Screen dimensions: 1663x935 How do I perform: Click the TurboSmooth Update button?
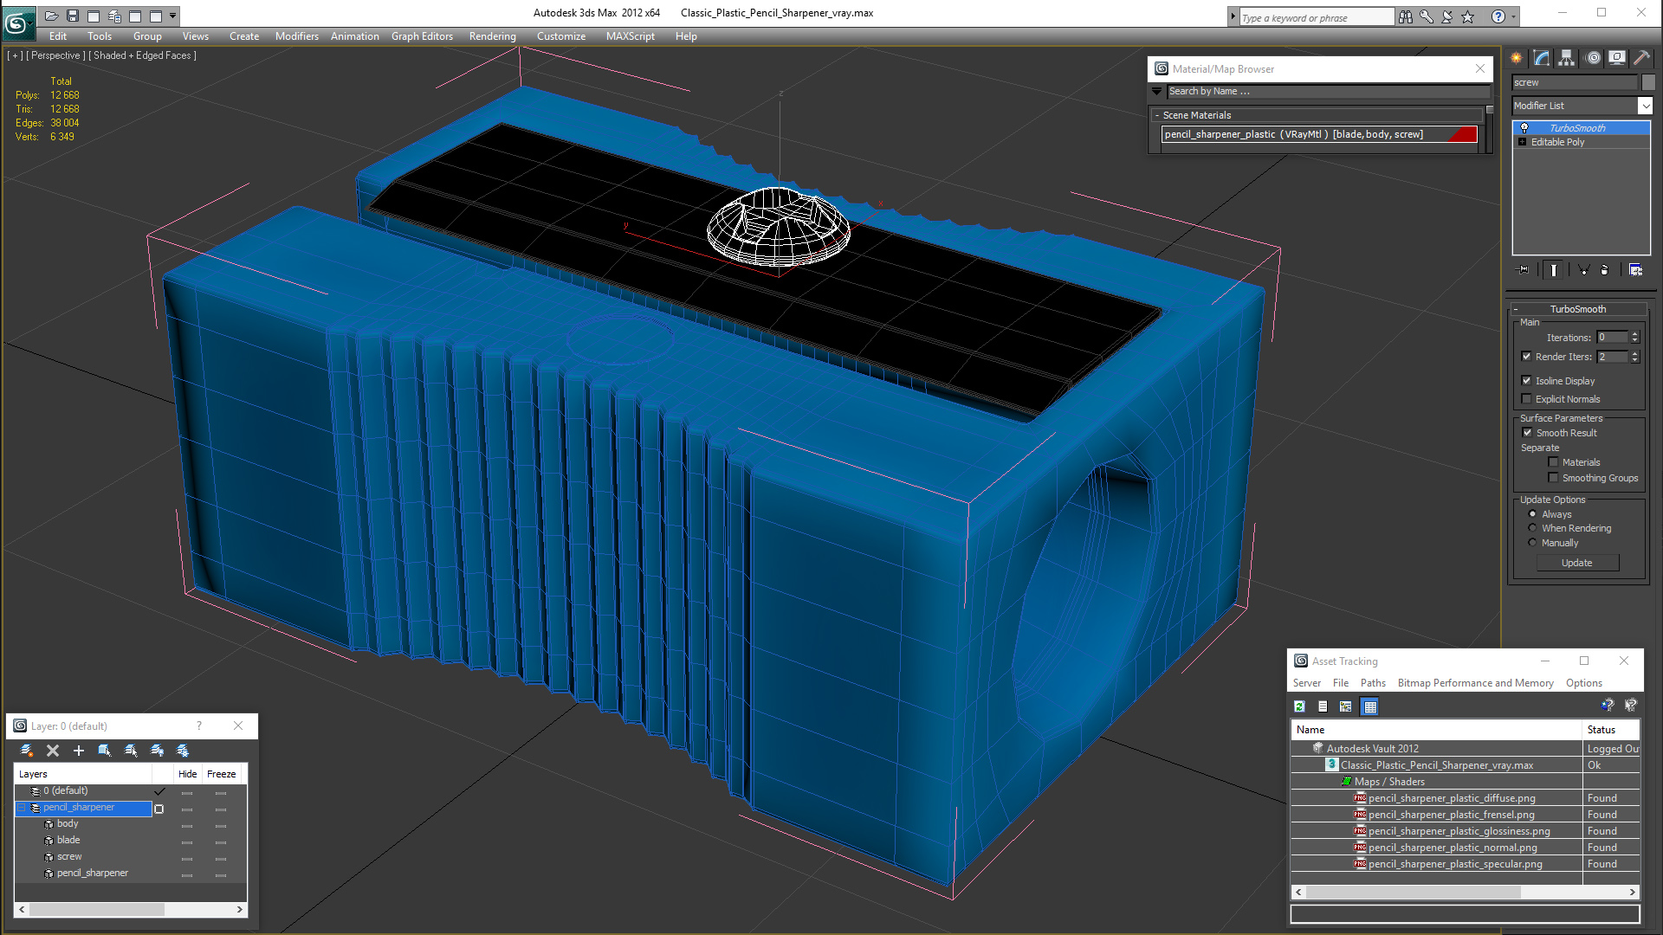point(1576,563)
